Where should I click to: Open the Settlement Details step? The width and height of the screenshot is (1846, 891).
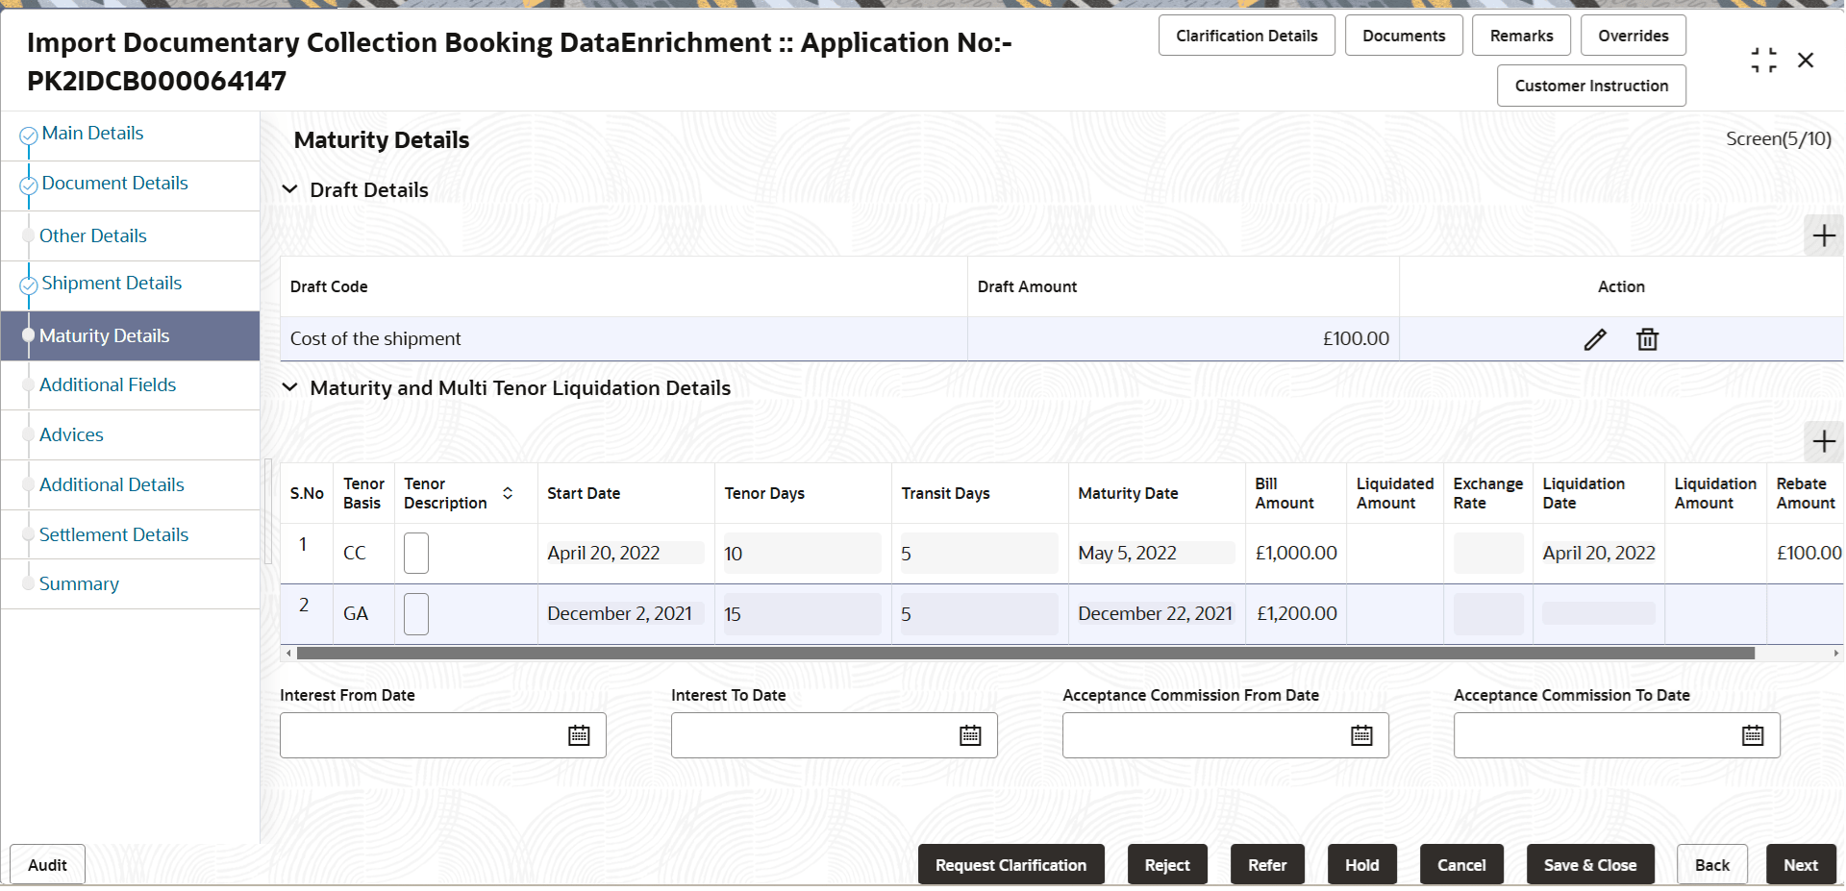pyautogui.click(x=113, y=534)
